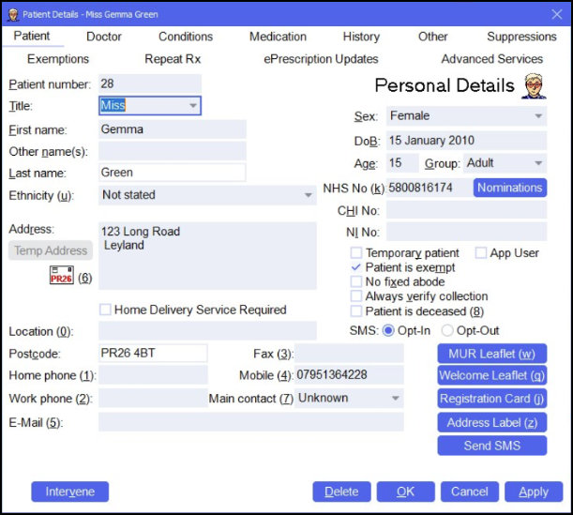Click the Registration Card button

(x=491, y=399)
